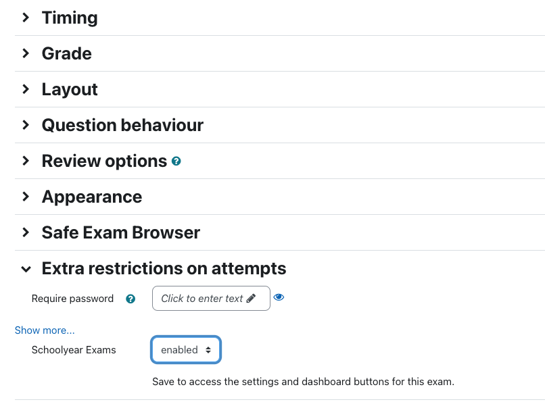Expand the Timing section chevron
The width and height of the screenshot is (545, 402).
pyautogui.click(x=26, y=18)
